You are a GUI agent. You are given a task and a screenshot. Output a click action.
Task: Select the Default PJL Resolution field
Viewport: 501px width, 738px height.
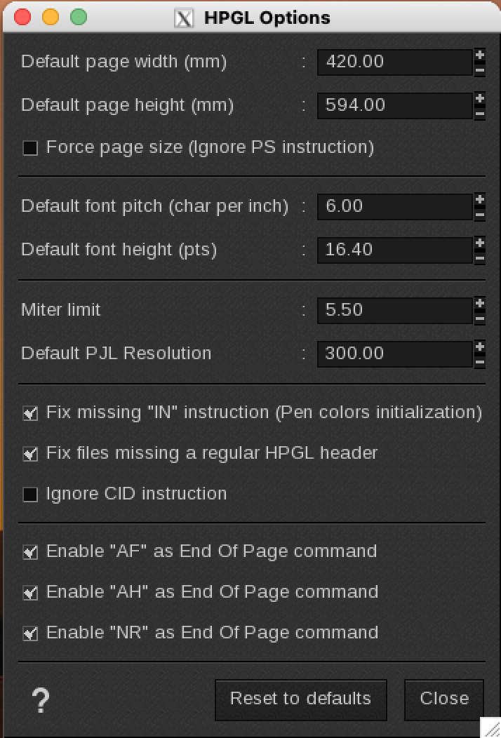(394, 354)
